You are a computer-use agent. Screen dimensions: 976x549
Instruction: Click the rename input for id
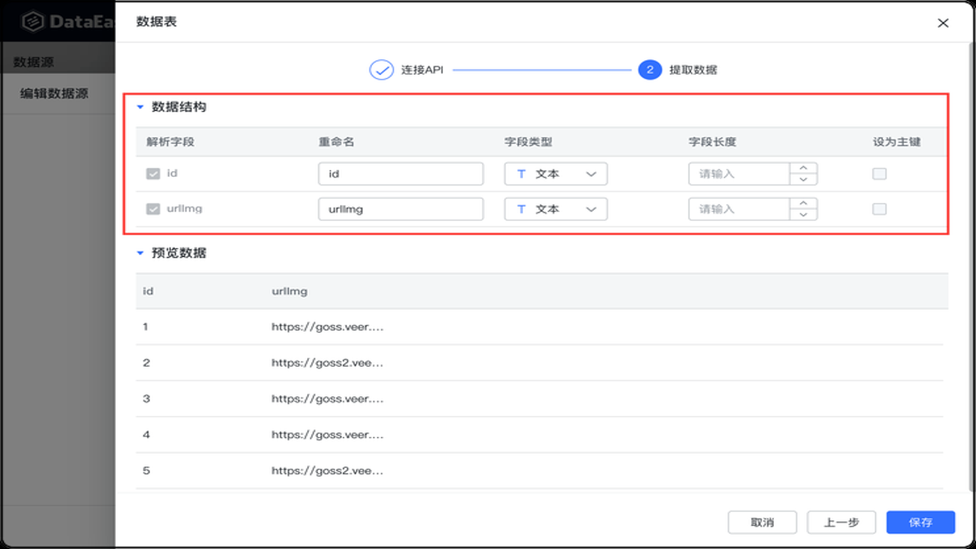tap(400, 174)
